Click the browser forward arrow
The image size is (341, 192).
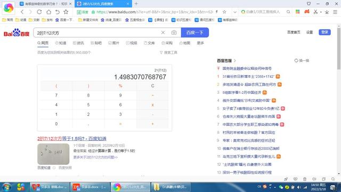pos(31,12)
